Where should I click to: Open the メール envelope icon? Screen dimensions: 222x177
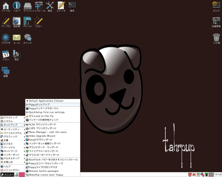click(17, 39)
